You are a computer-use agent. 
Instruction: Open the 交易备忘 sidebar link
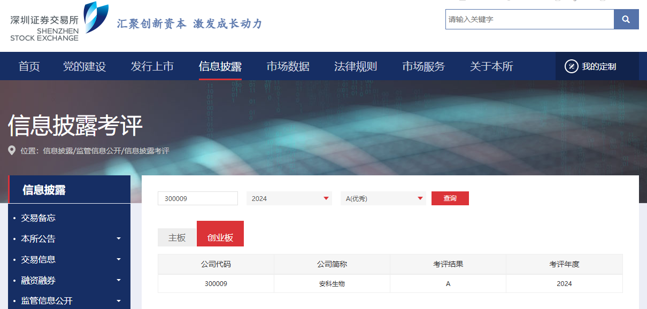point(38,218)
